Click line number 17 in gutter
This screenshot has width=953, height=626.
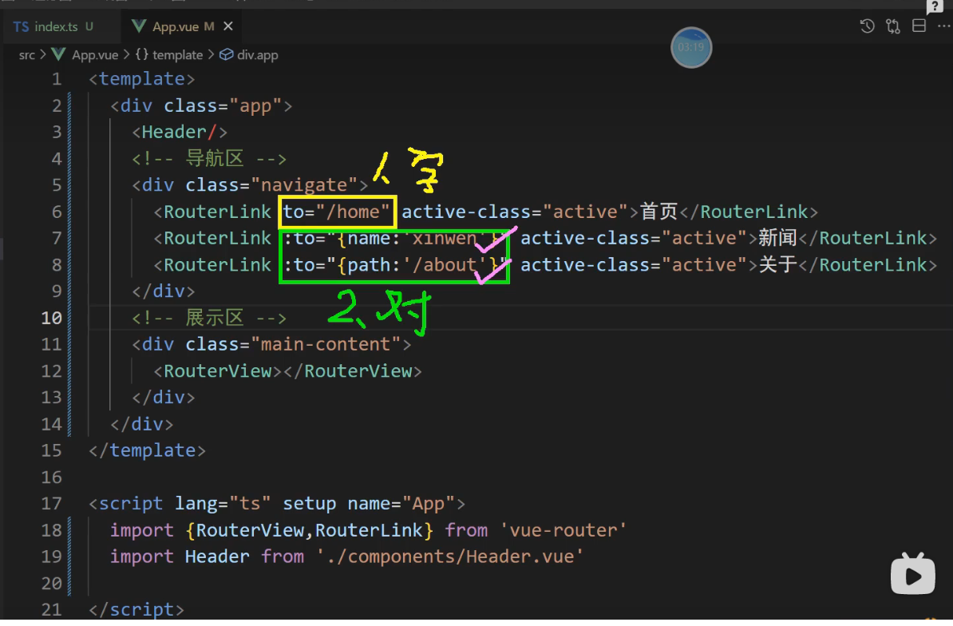click(52, 504)
